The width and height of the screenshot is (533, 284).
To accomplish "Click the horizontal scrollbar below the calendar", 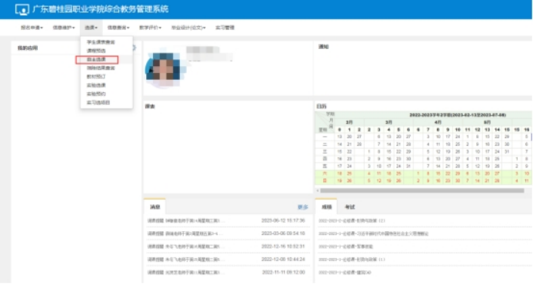I will 421,190.
